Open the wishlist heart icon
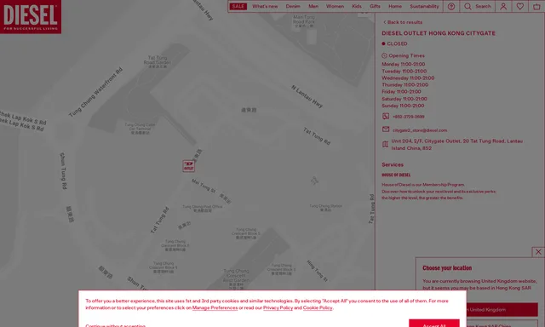 (520, 6)
